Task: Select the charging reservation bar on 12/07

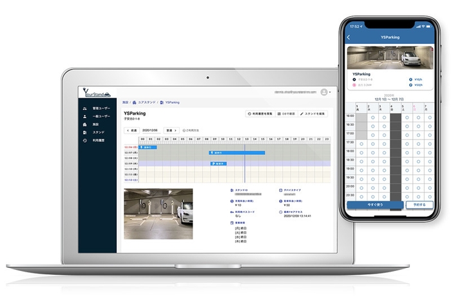Action: pos(237,153)
